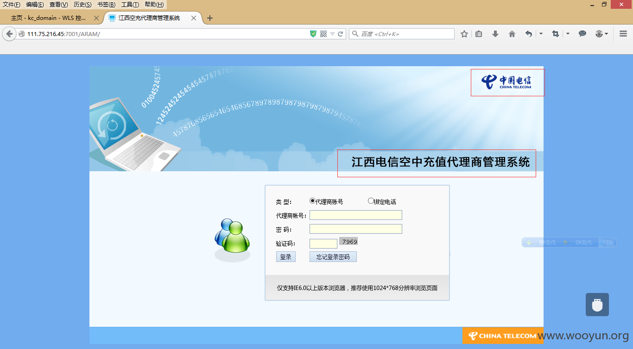Click the floating USB device widget
The width and height of the screenshot is (633, 349).
coord(597,305)
